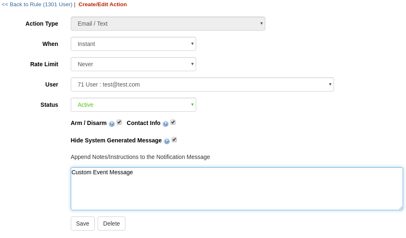Open help for Hide System Generated Message
This screenshot has width=406, height=238.
(167, 141)
